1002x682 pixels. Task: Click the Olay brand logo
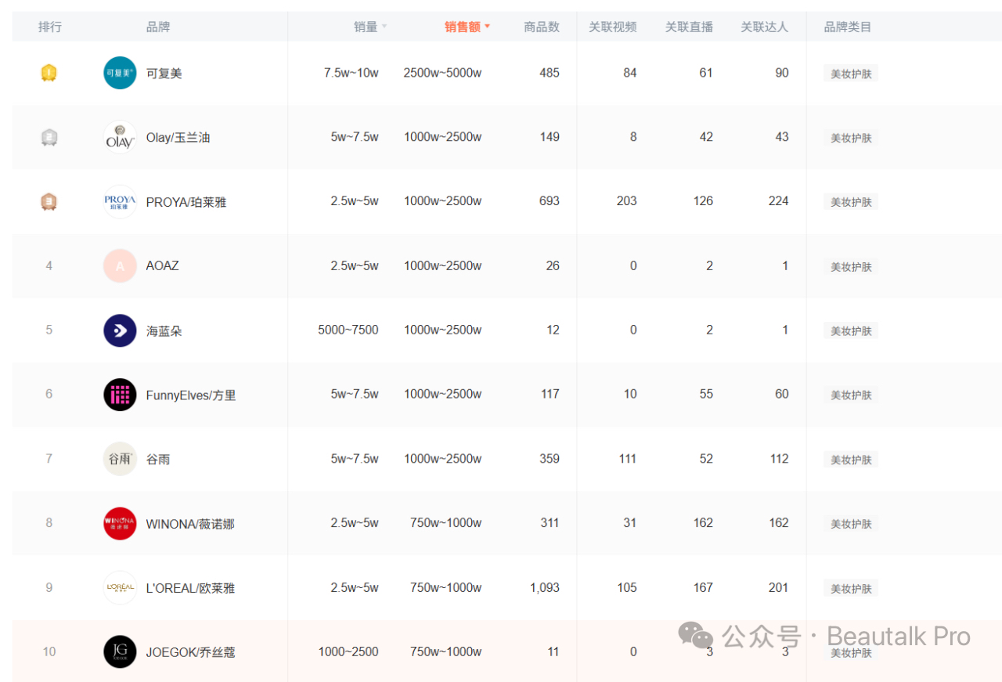point(120,137)
